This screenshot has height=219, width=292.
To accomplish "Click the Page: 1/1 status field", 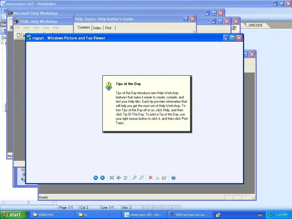I will [x=68, y=208].
